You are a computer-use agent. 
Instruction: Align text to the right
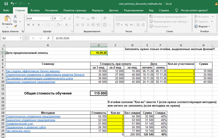(88, 25)
